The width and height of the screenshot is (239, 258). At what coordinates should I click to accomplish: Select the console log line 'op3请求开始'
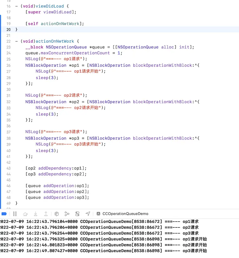tap(102, 251)
